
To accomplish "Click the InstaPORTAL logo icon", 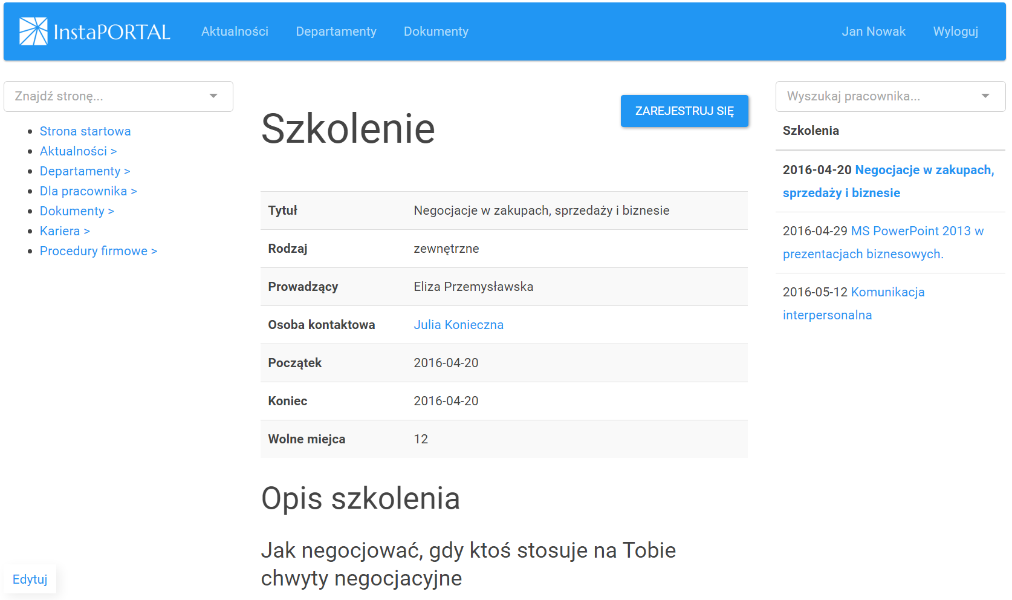I will tap(33, 31).
